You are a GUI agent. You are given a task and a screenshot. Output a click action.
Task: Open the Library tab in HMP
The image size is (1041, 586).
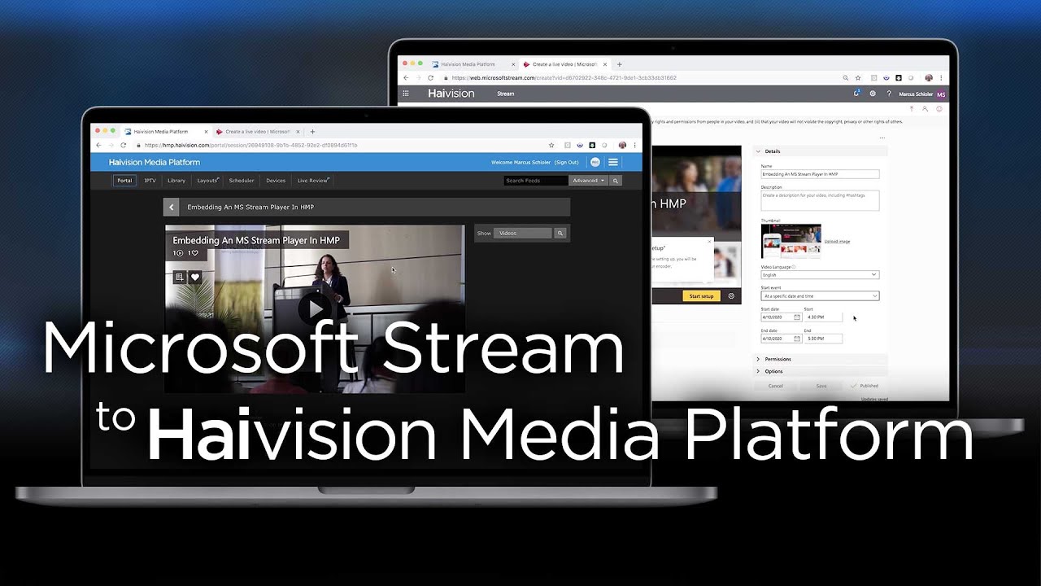click(x=176, y=181)
